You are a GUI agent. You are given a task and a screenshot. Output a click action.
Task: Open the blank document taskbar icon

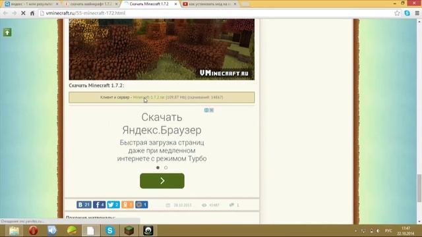tap(90, 230)
